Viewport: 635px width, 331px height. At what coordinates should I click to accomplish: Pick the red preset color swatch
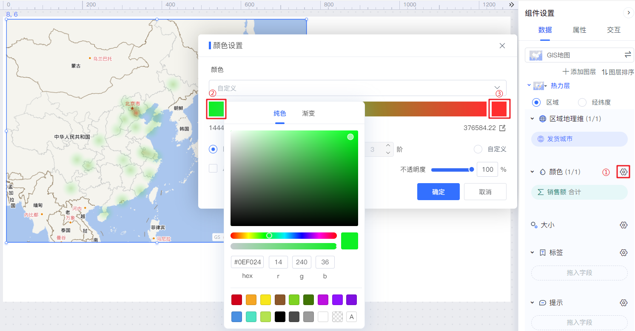pyautogui.click(x=236, y=300)
